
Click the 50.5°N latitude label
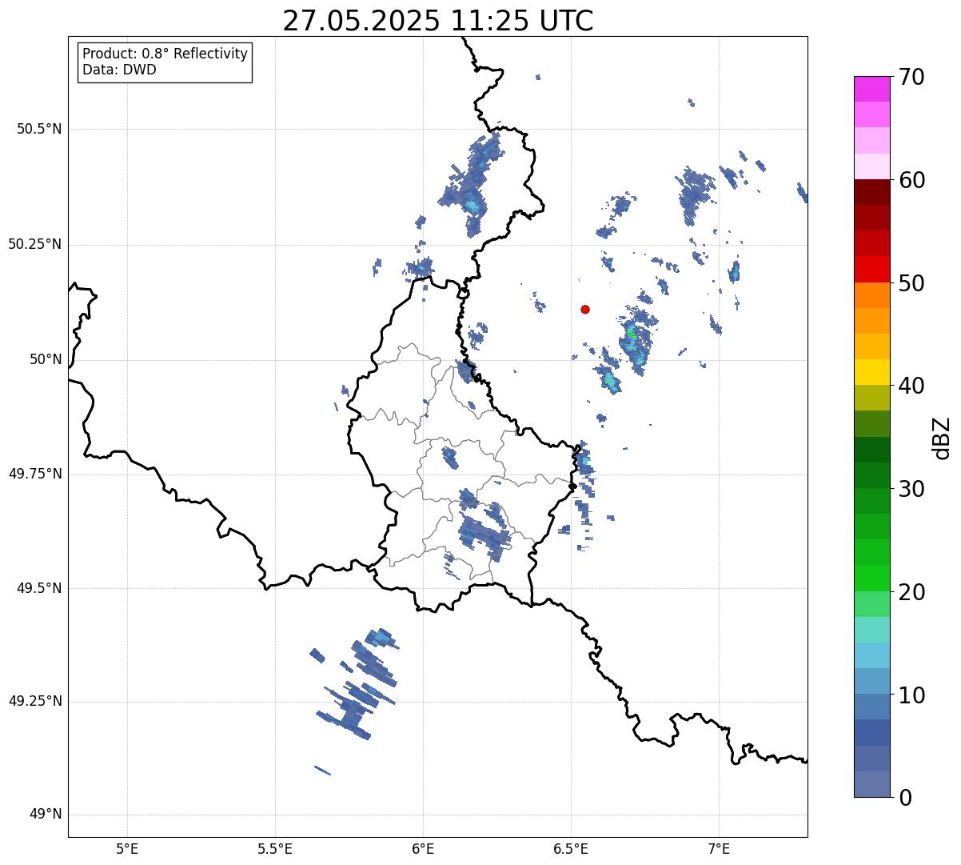click(39, 129)
